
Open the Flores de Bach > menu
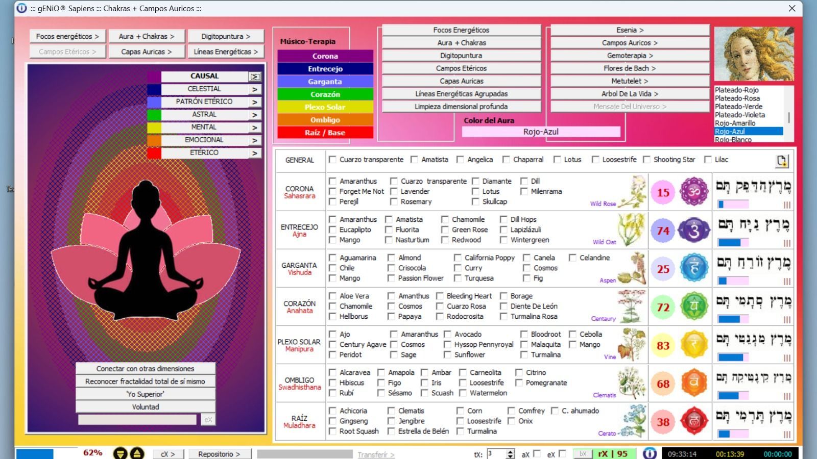(630, 68)
